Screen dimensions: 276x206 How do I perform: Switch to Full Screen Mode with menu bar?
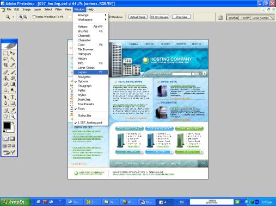(9, 146)
